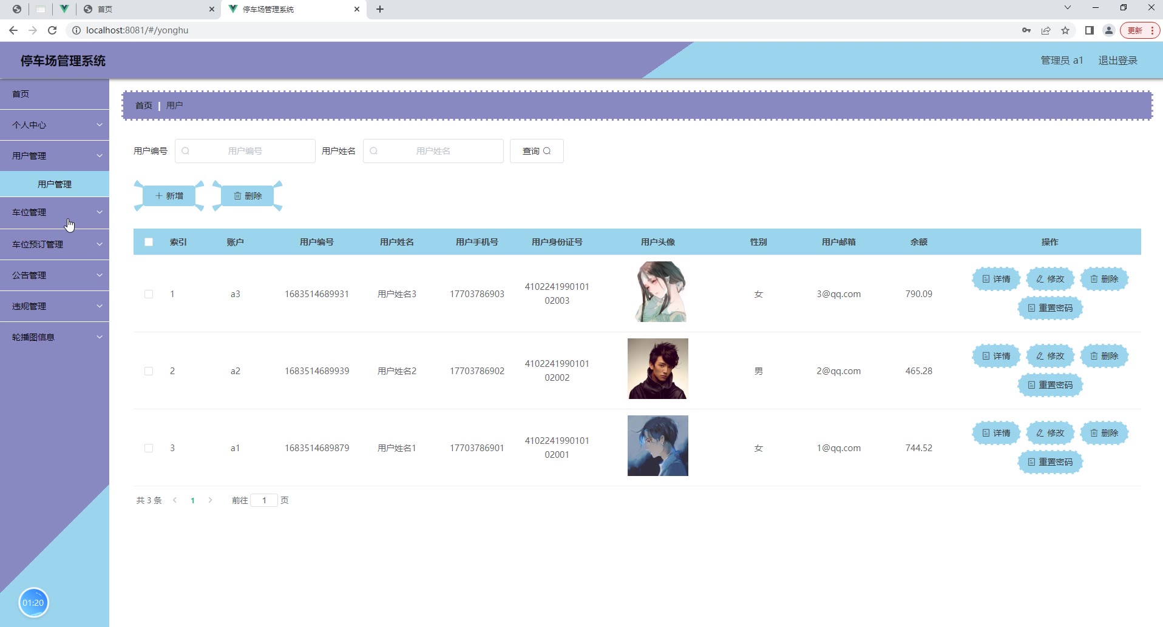The image size is (1163, 627).
Task: Click the 余额 column header
Action: click(x=918, y=242)
